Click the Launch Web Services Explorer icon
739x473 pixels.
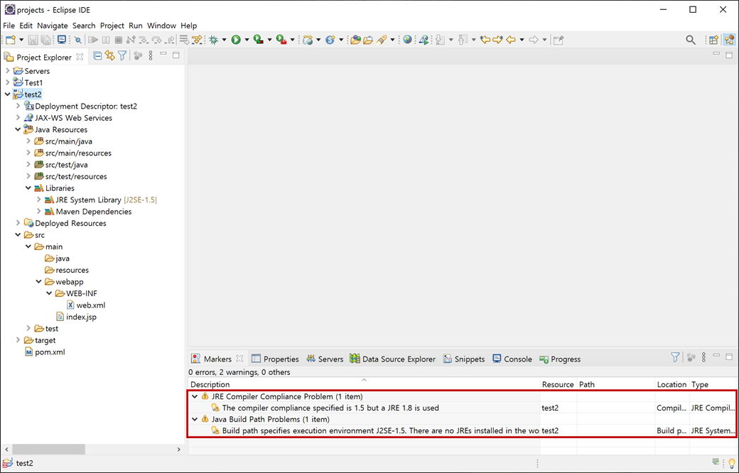(424, 40)
